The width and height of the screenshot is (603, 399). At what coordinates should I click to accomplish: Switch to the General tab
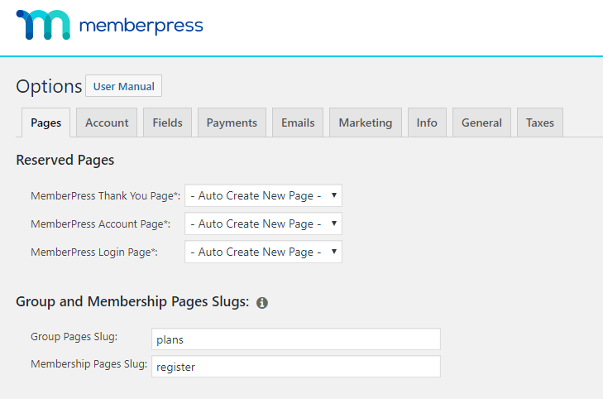coord(481,123)
